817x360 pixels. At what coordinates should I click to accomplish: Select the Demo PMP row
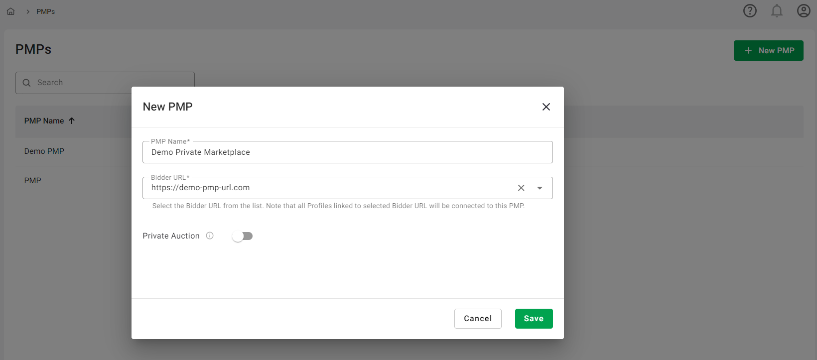[x=44, y=151]
